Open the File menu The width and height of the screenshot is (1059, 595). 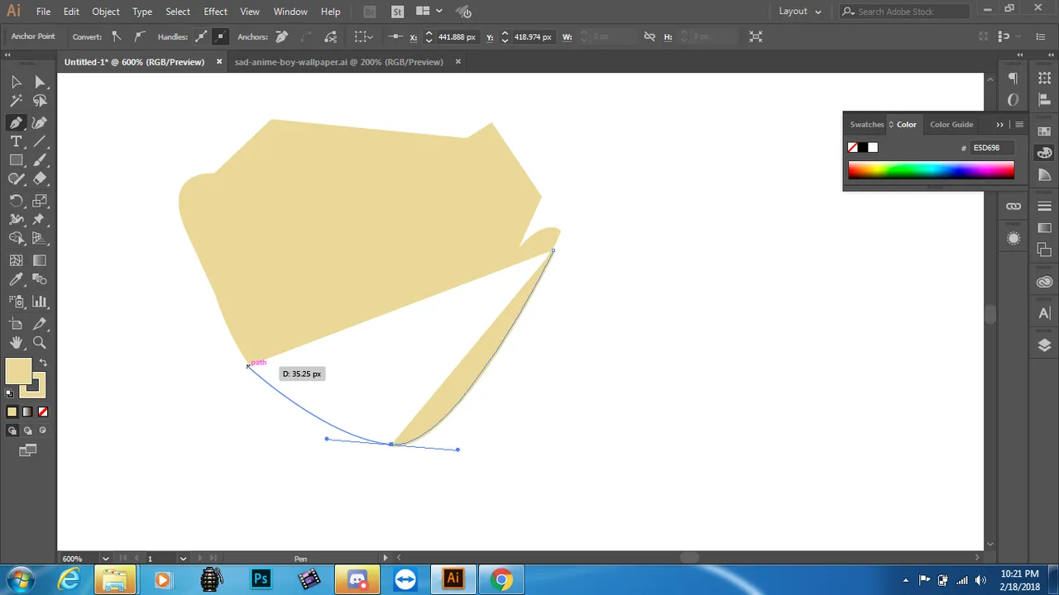pos(43,12)
